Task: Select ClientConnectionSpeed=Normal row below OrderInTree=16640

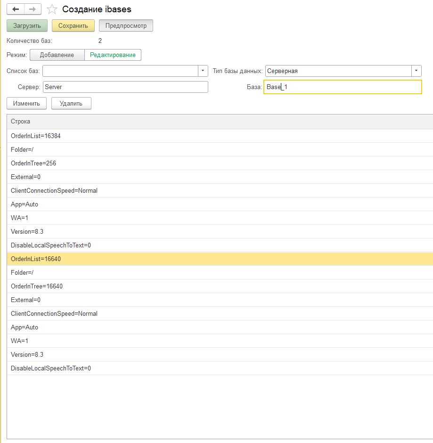Action: point(220,313)
